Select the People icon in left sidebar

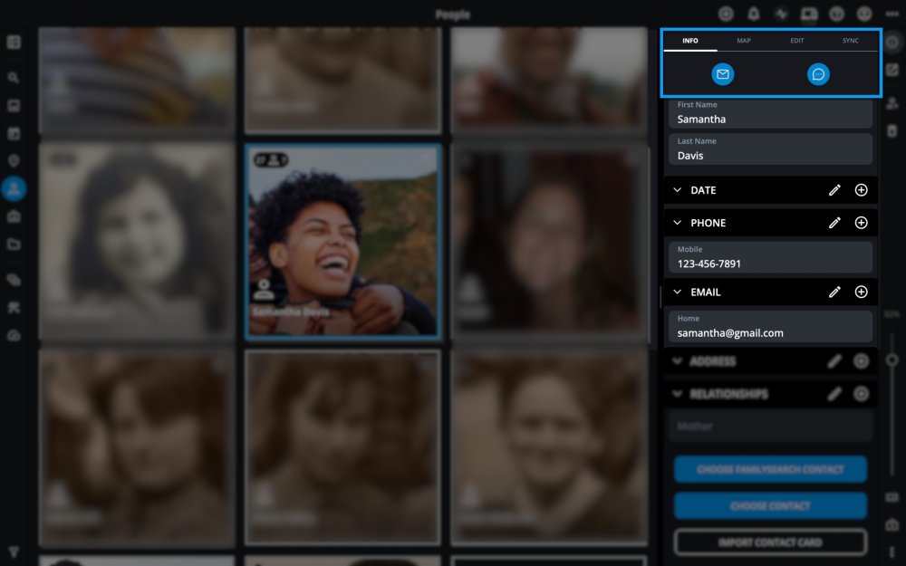[14, 189]
